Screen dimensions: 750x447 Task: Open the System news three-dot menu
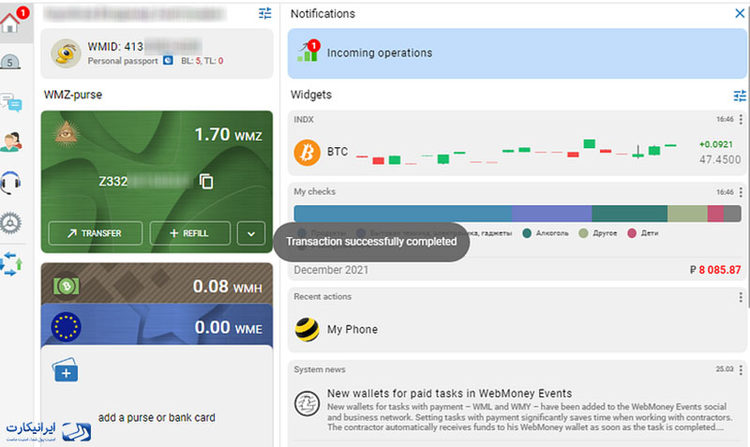[741, 369]
